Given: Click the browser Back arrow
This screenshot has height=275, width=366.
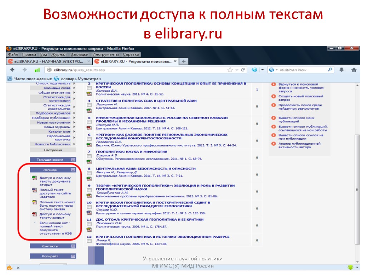Looking at the screenshot, I should point(13,70).
